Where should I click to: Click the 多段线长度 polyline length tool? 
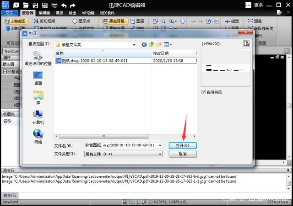coord(260,28)
